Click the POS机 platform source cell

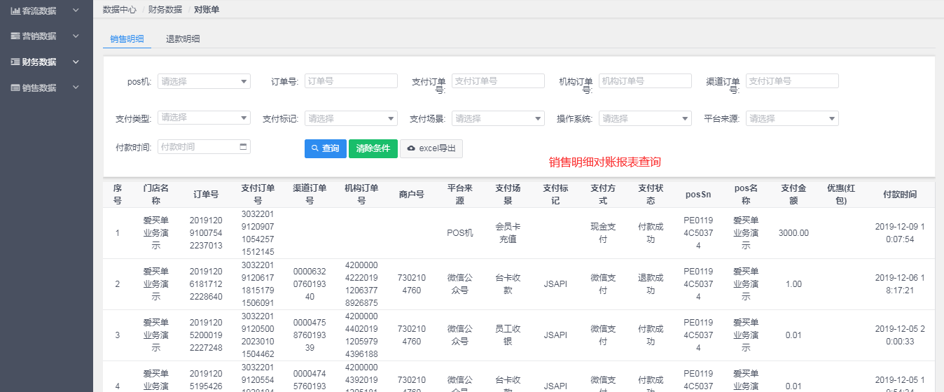pos(460,233)
